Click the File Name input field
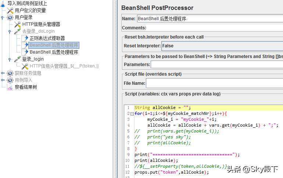The width and height of the screenshot is (283, 178). point(215,83)
